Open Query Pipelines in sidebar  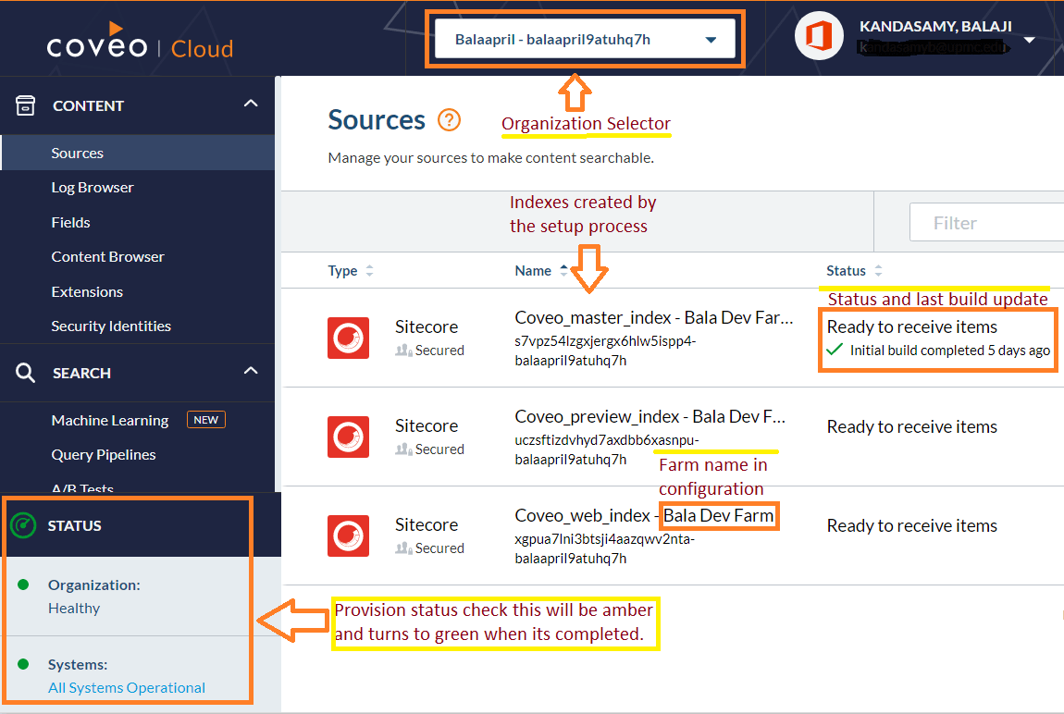click(x=103, y=455)
